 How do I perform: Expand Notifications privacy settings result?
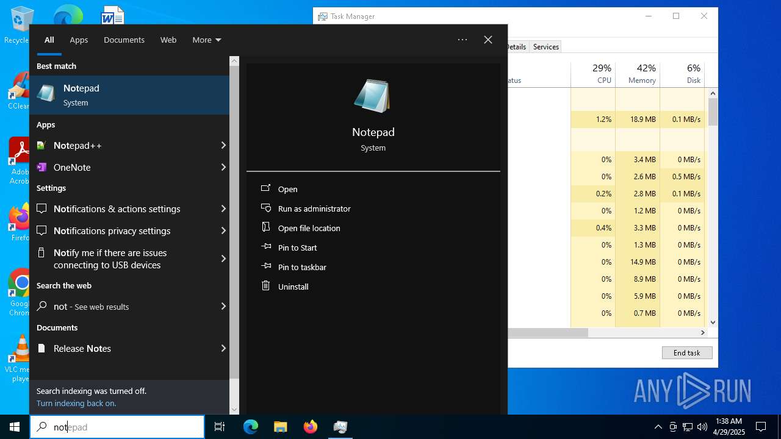pyautogui.click(x=223, y=230)
